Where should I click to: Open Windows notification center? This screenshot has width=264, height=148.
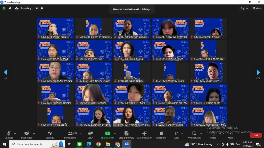(258, 144)
